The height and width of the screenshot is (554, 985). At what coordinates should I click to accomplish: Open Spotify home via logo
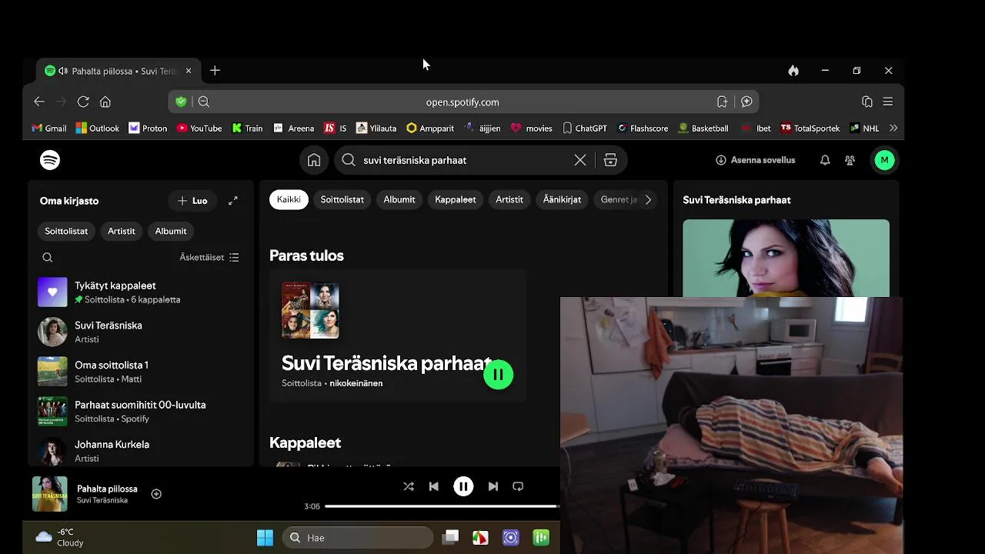[x=50, y=160]
